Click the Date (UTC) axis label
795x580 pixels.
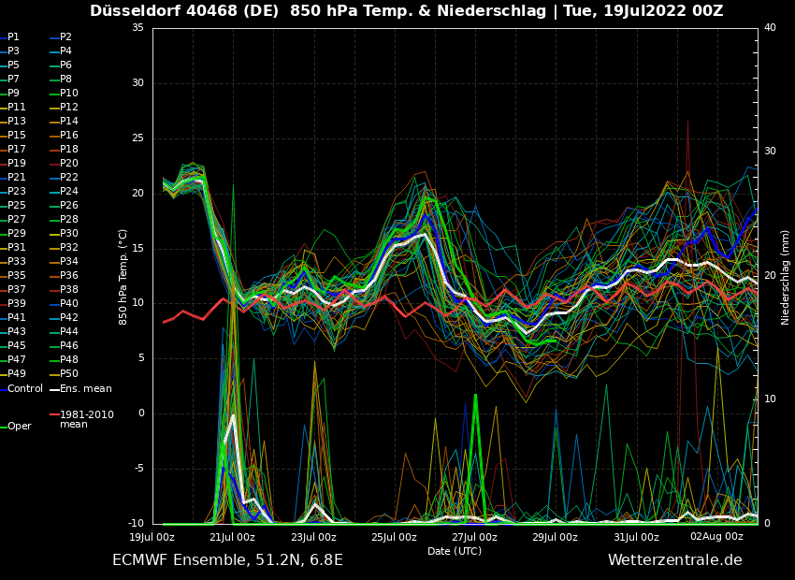pos(455,551)
